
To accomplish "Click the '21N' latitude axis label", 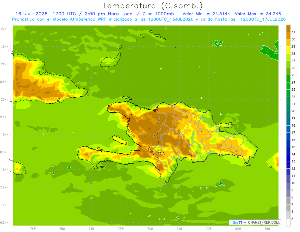I will click(3, 64).
